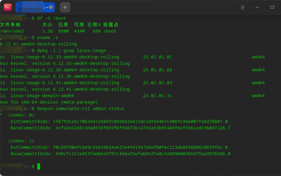Click the ExtCommitIdIdx hash starting "f0c88fd0"
The width and height of the screenshot is (281, 176).
click(140, 148)
